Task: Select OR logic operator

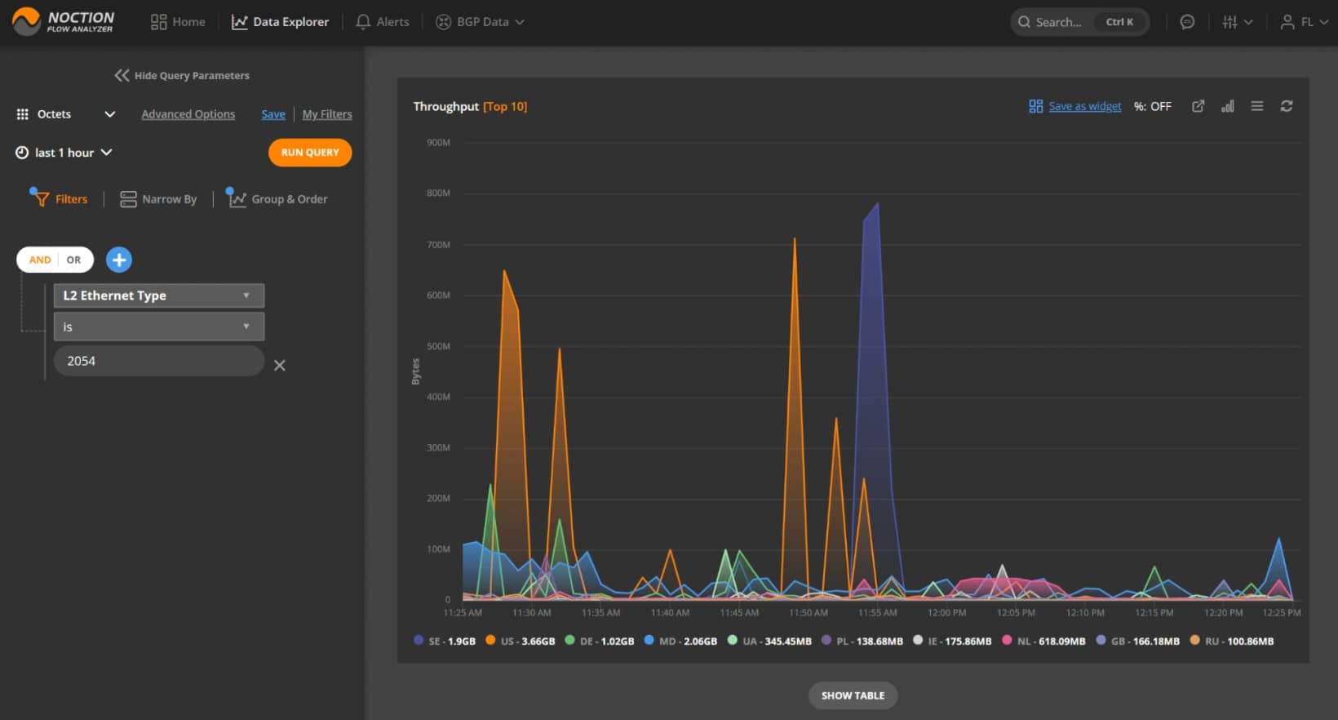Action: (x=73, y=260)
